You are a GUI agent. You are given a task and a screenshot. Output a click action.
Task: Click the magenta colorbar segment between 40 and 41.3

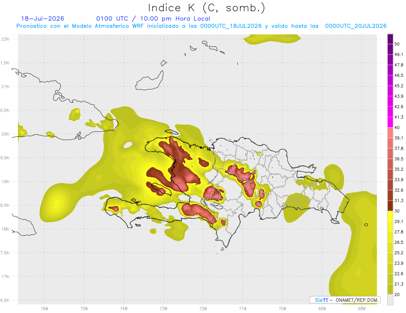click(390, 123)
